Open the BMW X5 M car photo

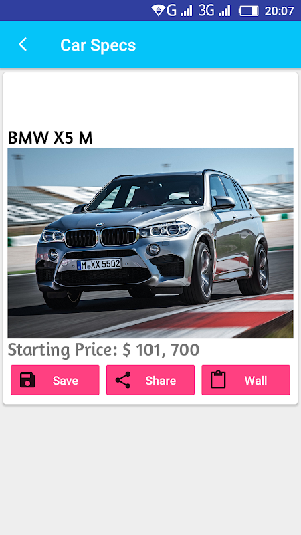pos(150,243)
